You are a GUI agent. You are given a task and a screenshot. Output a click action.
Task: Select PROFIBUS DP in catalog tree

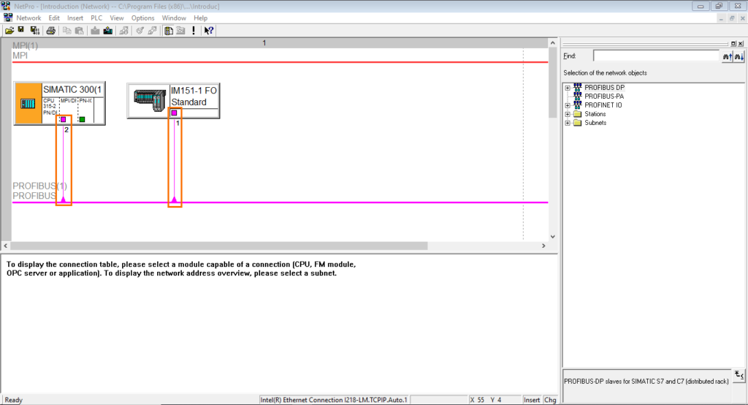tap(604, 88)
